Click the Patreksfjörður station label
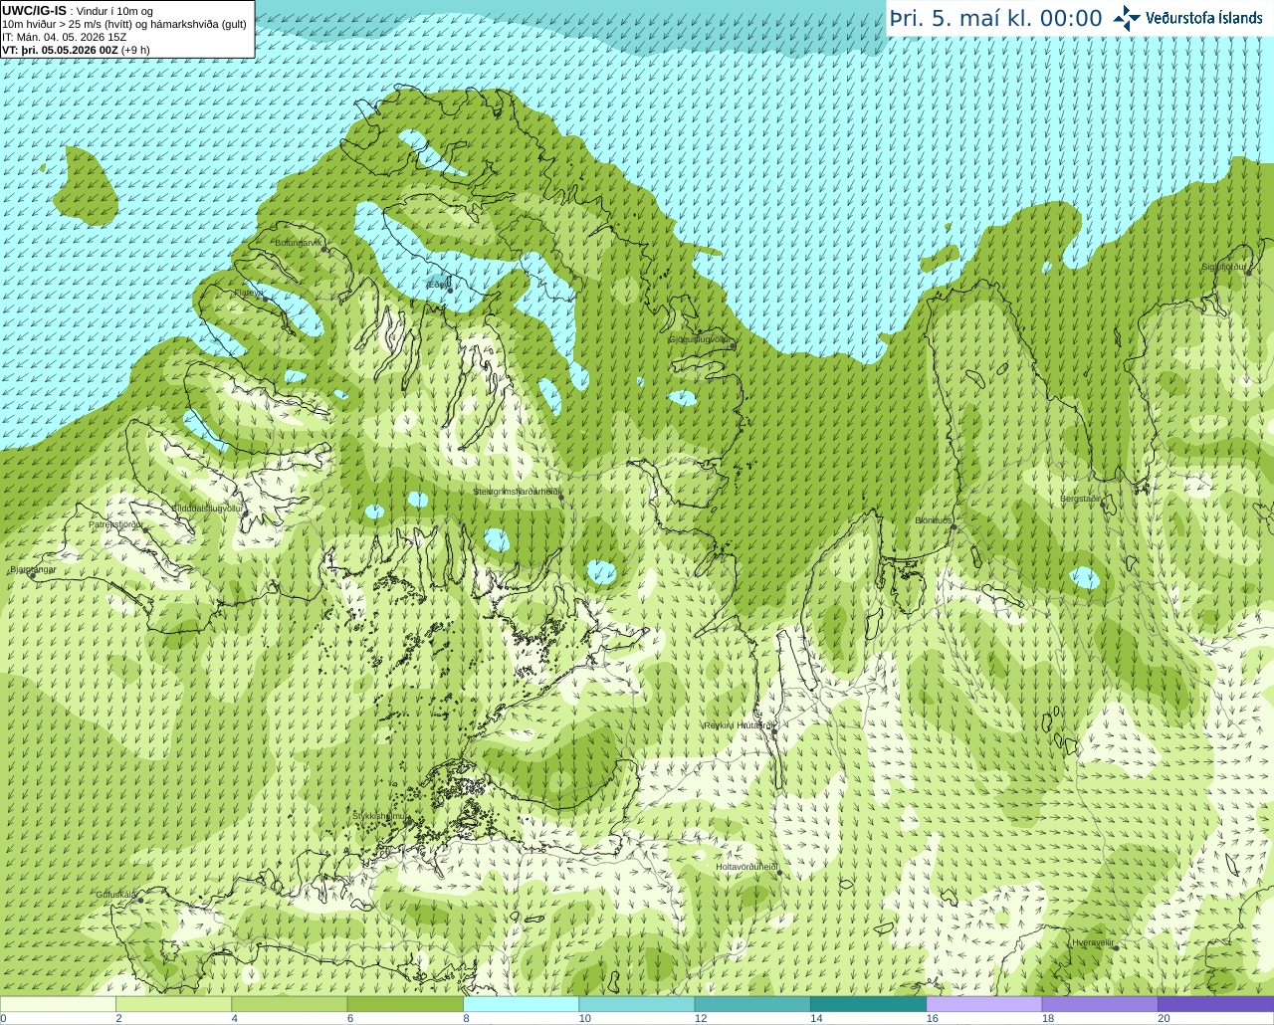This screenshot has width=1274, height=1025. 115,524
